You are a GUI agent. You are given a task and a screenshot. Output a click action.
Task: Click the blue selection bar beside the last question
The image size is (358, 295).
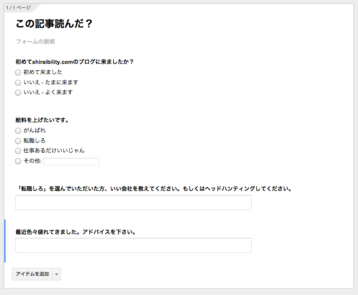5,241
